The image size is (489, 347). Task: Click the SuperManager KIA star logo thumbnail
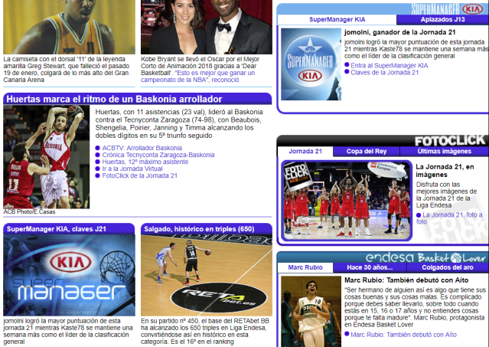(x=311, y=64)
